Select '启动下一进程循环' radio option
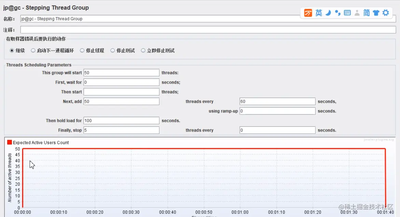Viewport: 400px width, 217px height. [33, 51]
